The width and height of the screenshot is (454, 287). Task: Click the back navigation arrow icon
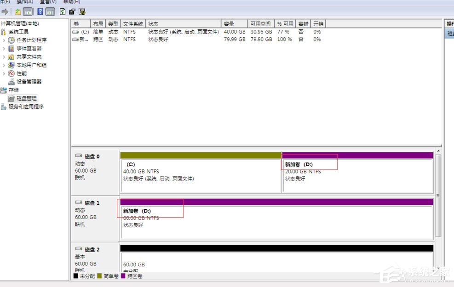(4, 11)
